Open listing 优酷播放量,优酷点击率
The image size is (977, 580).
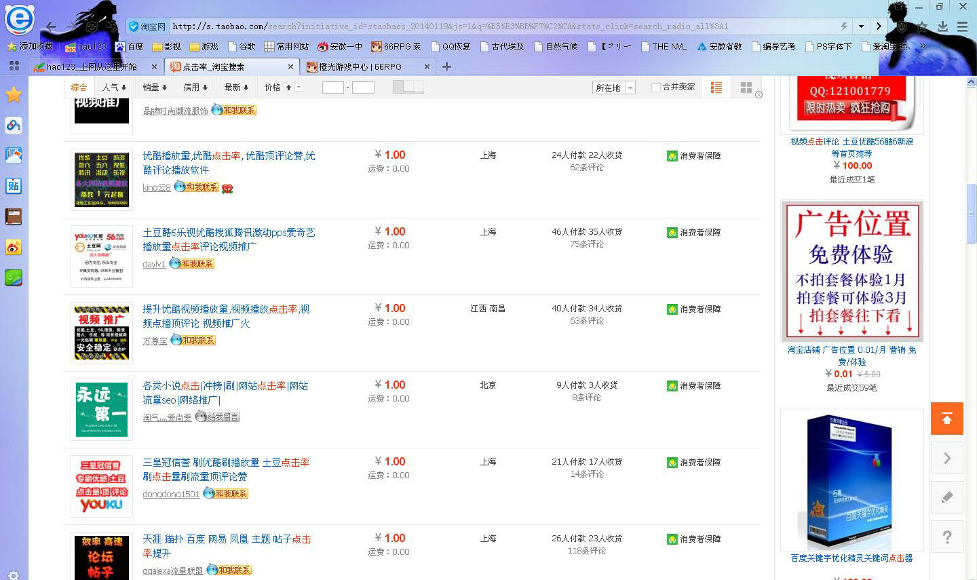[x=229, y=163]
